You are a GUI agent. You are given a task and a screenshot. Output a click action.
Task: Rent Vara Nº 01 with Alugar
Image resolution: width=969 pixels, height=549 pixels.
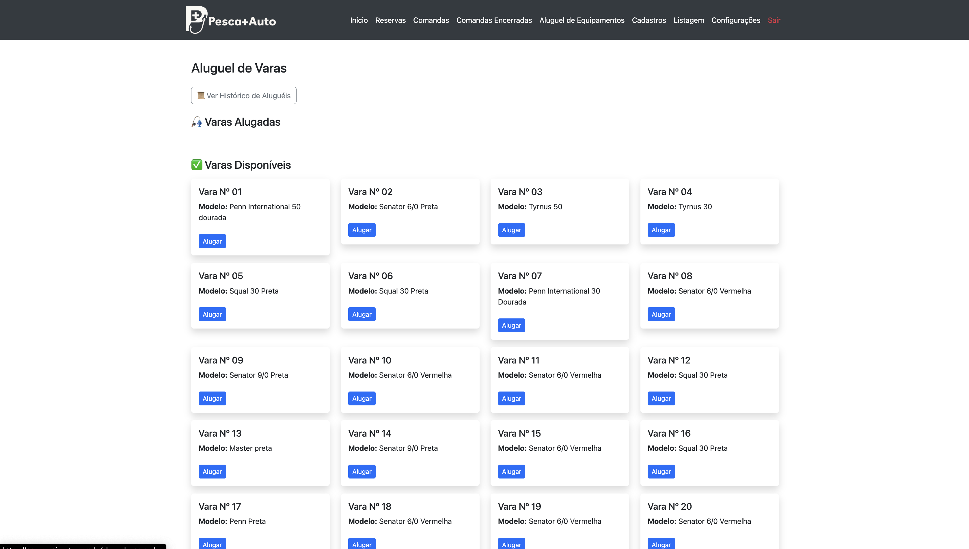pyautogui.click(x=212, y=241)
